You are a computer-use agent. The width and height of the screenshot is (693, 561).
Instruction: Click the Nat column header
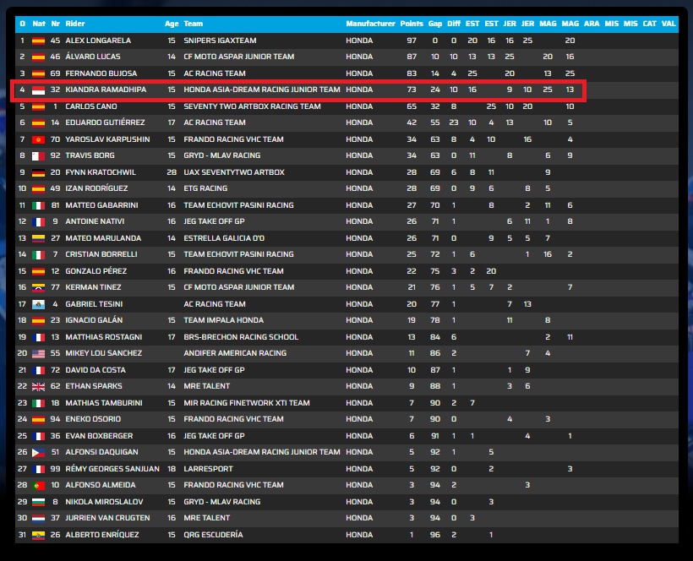tap(39, 24)
